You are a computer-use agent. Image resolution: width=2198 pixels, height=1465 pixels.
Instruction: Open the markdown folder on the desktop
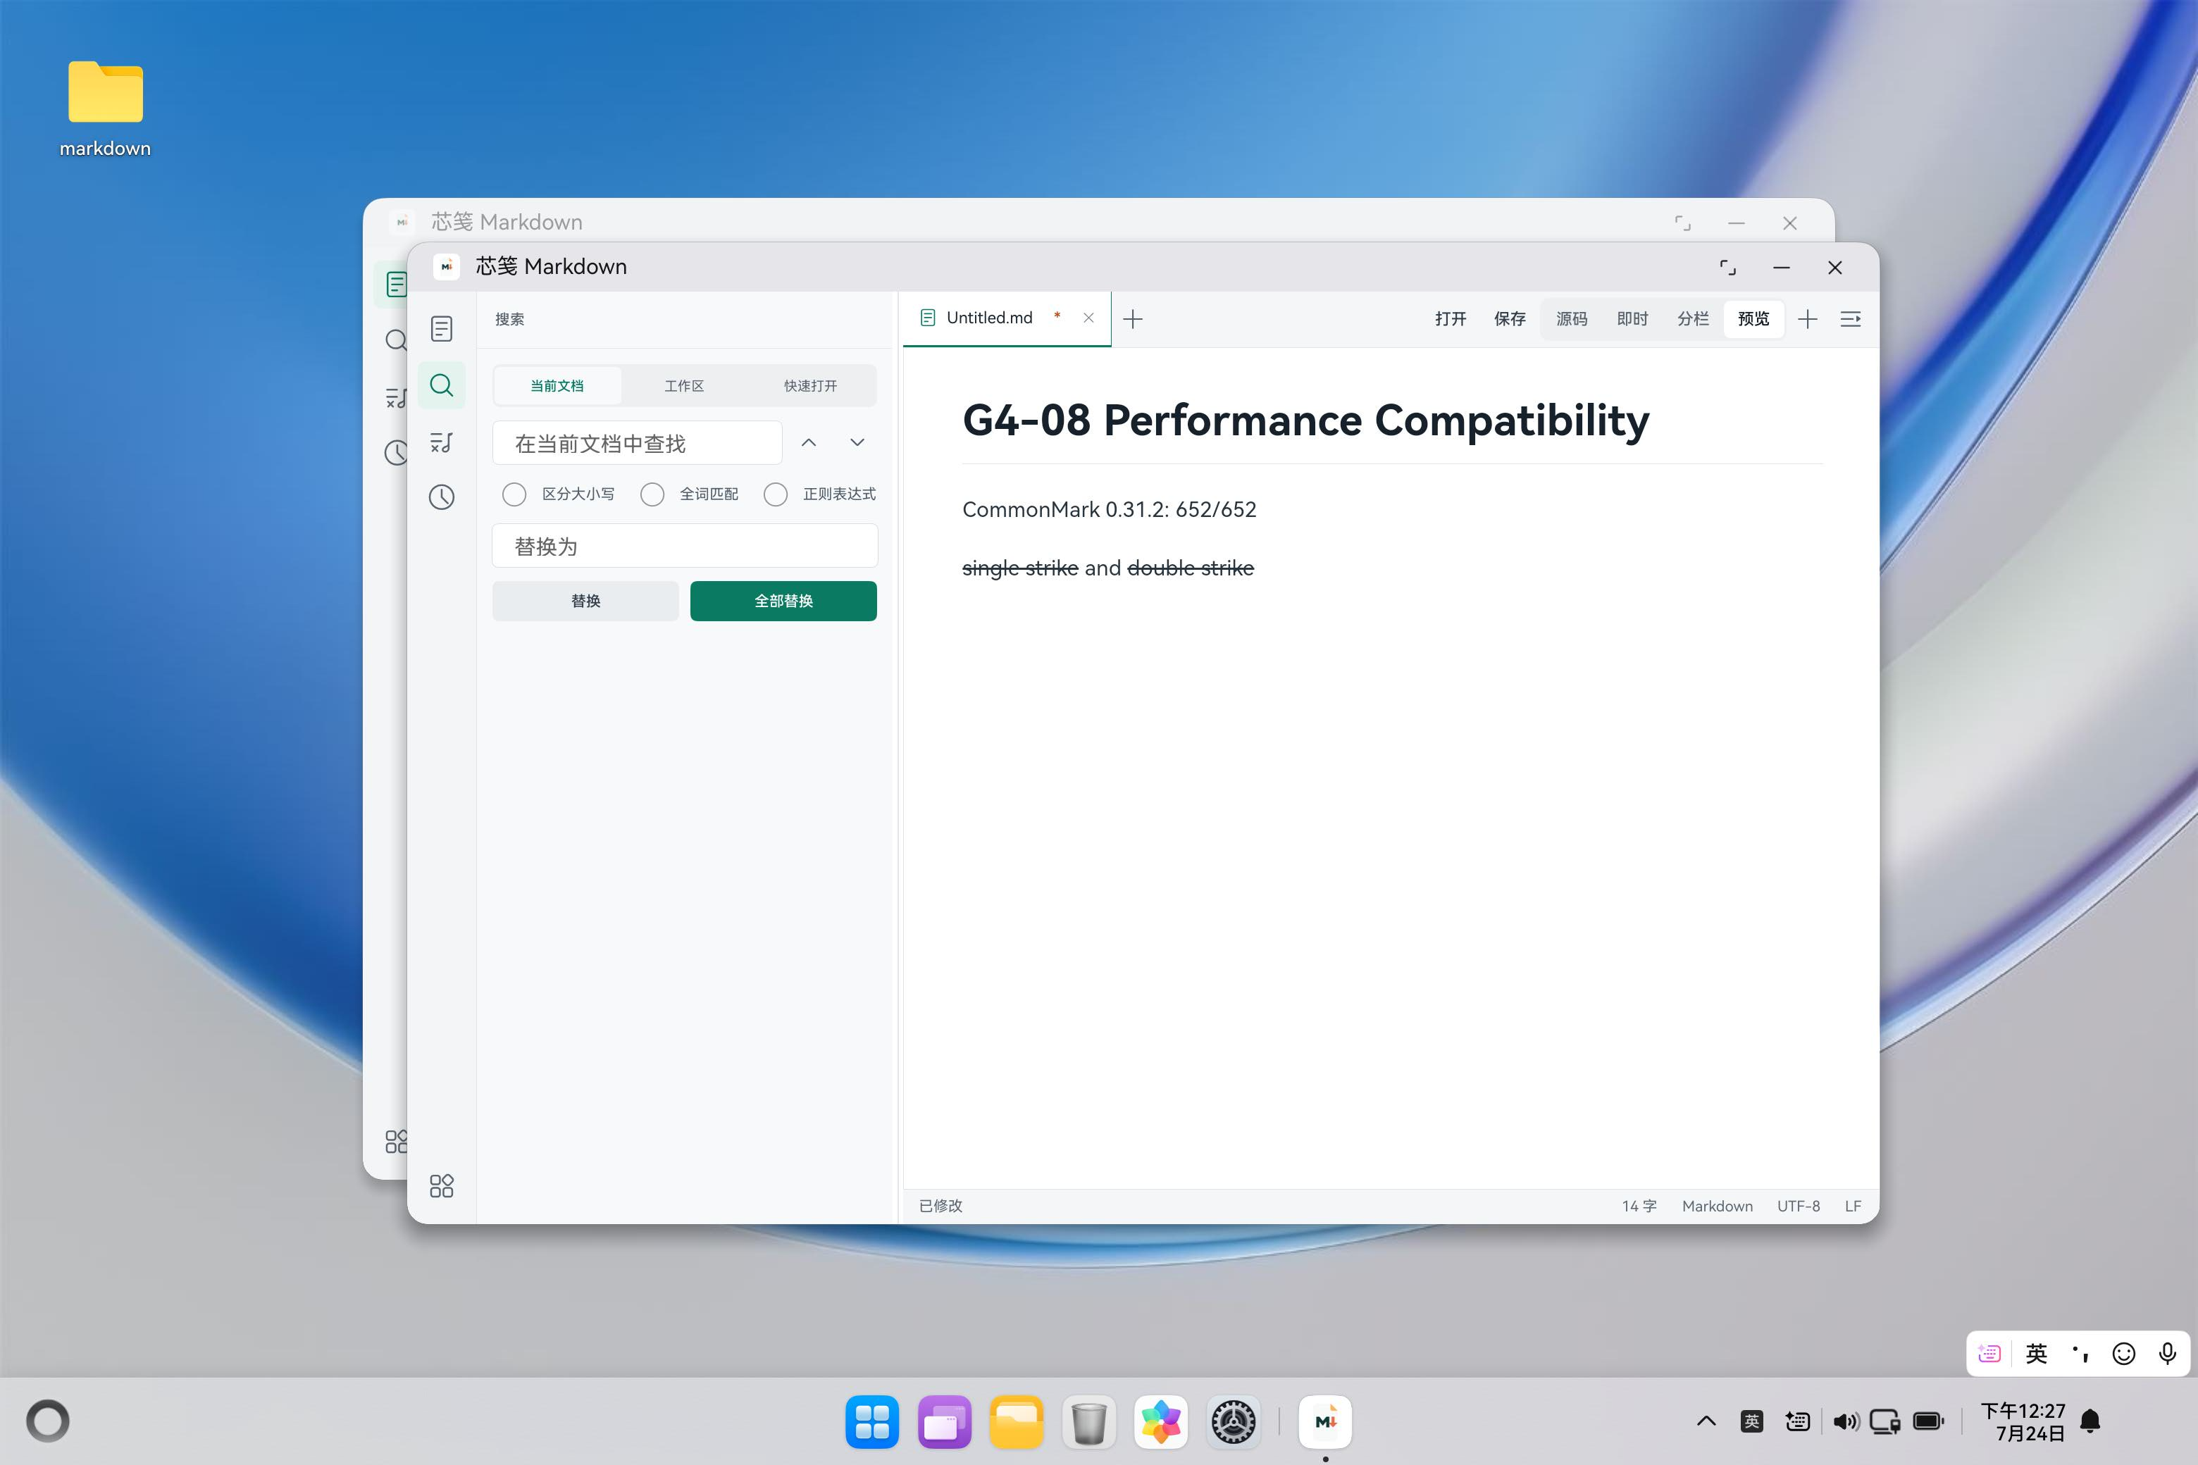pyautogui.click(x=106, y=108)
